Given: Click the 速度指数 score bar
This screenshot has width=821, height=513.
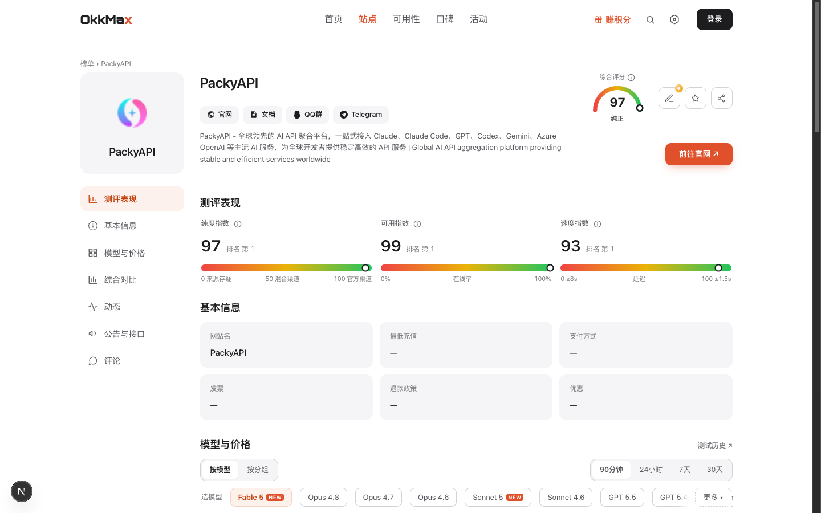Looking at the screenshot, I should (646, 268).
